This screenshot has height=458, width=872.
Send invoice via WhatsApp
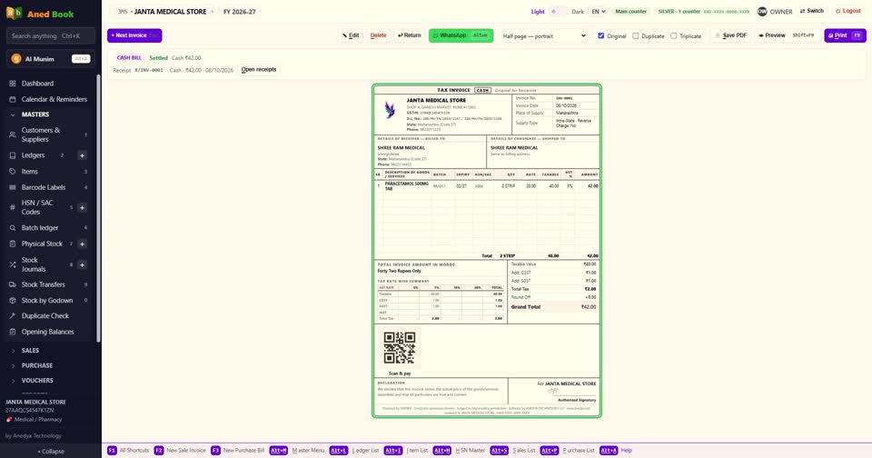(x=461, y=35)
